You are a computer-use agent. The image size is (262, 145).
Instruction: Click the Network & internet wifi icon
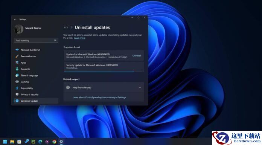click(x=17, y=50)
